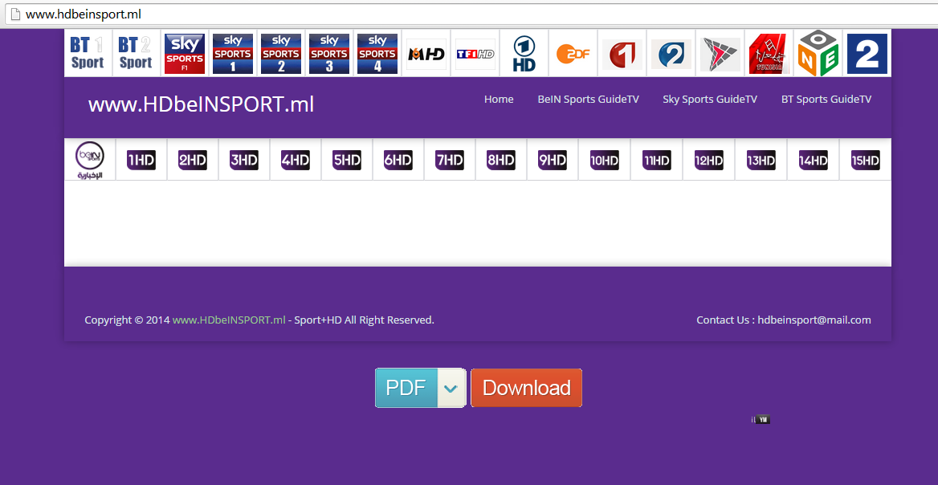Open the 10HD beIN channel icon

(604, 160)
